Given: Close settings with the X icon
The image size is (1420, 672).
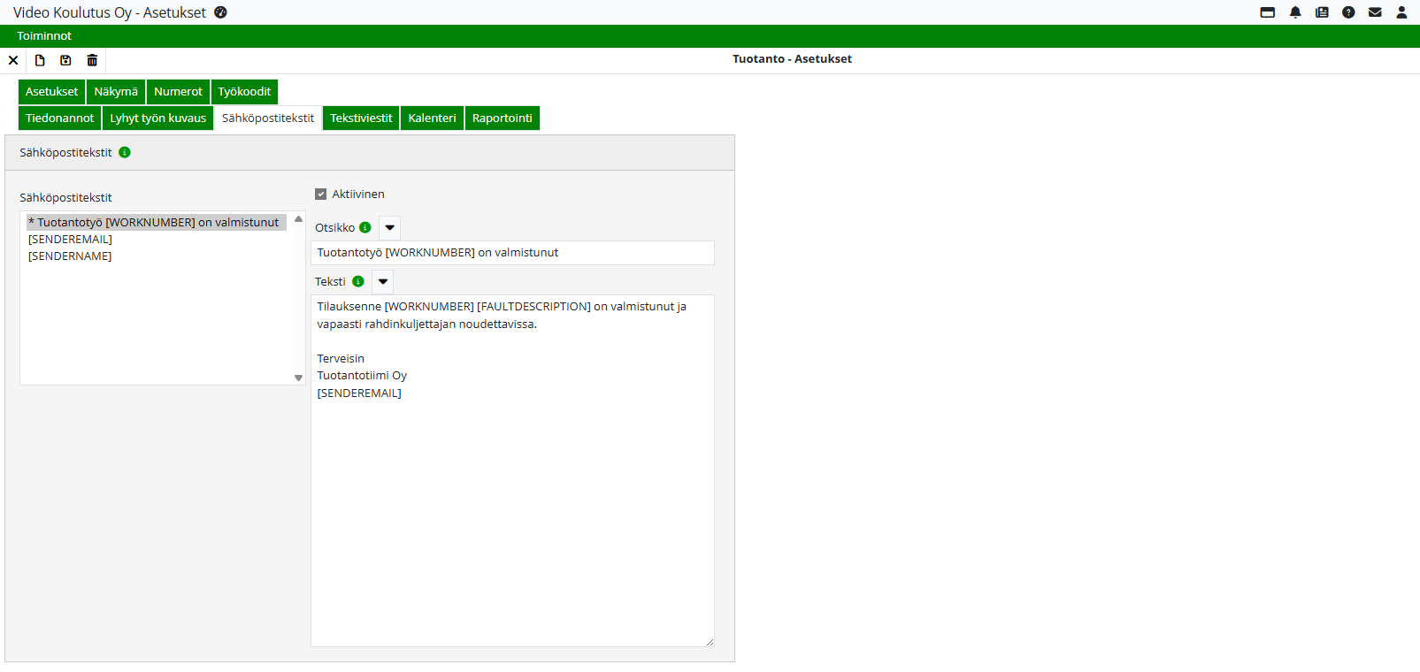Looking at the screenshot, I should (13, 60).
